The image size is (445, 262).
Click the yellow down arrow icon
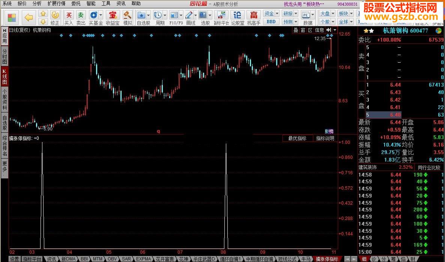click(x=43, y=21)
